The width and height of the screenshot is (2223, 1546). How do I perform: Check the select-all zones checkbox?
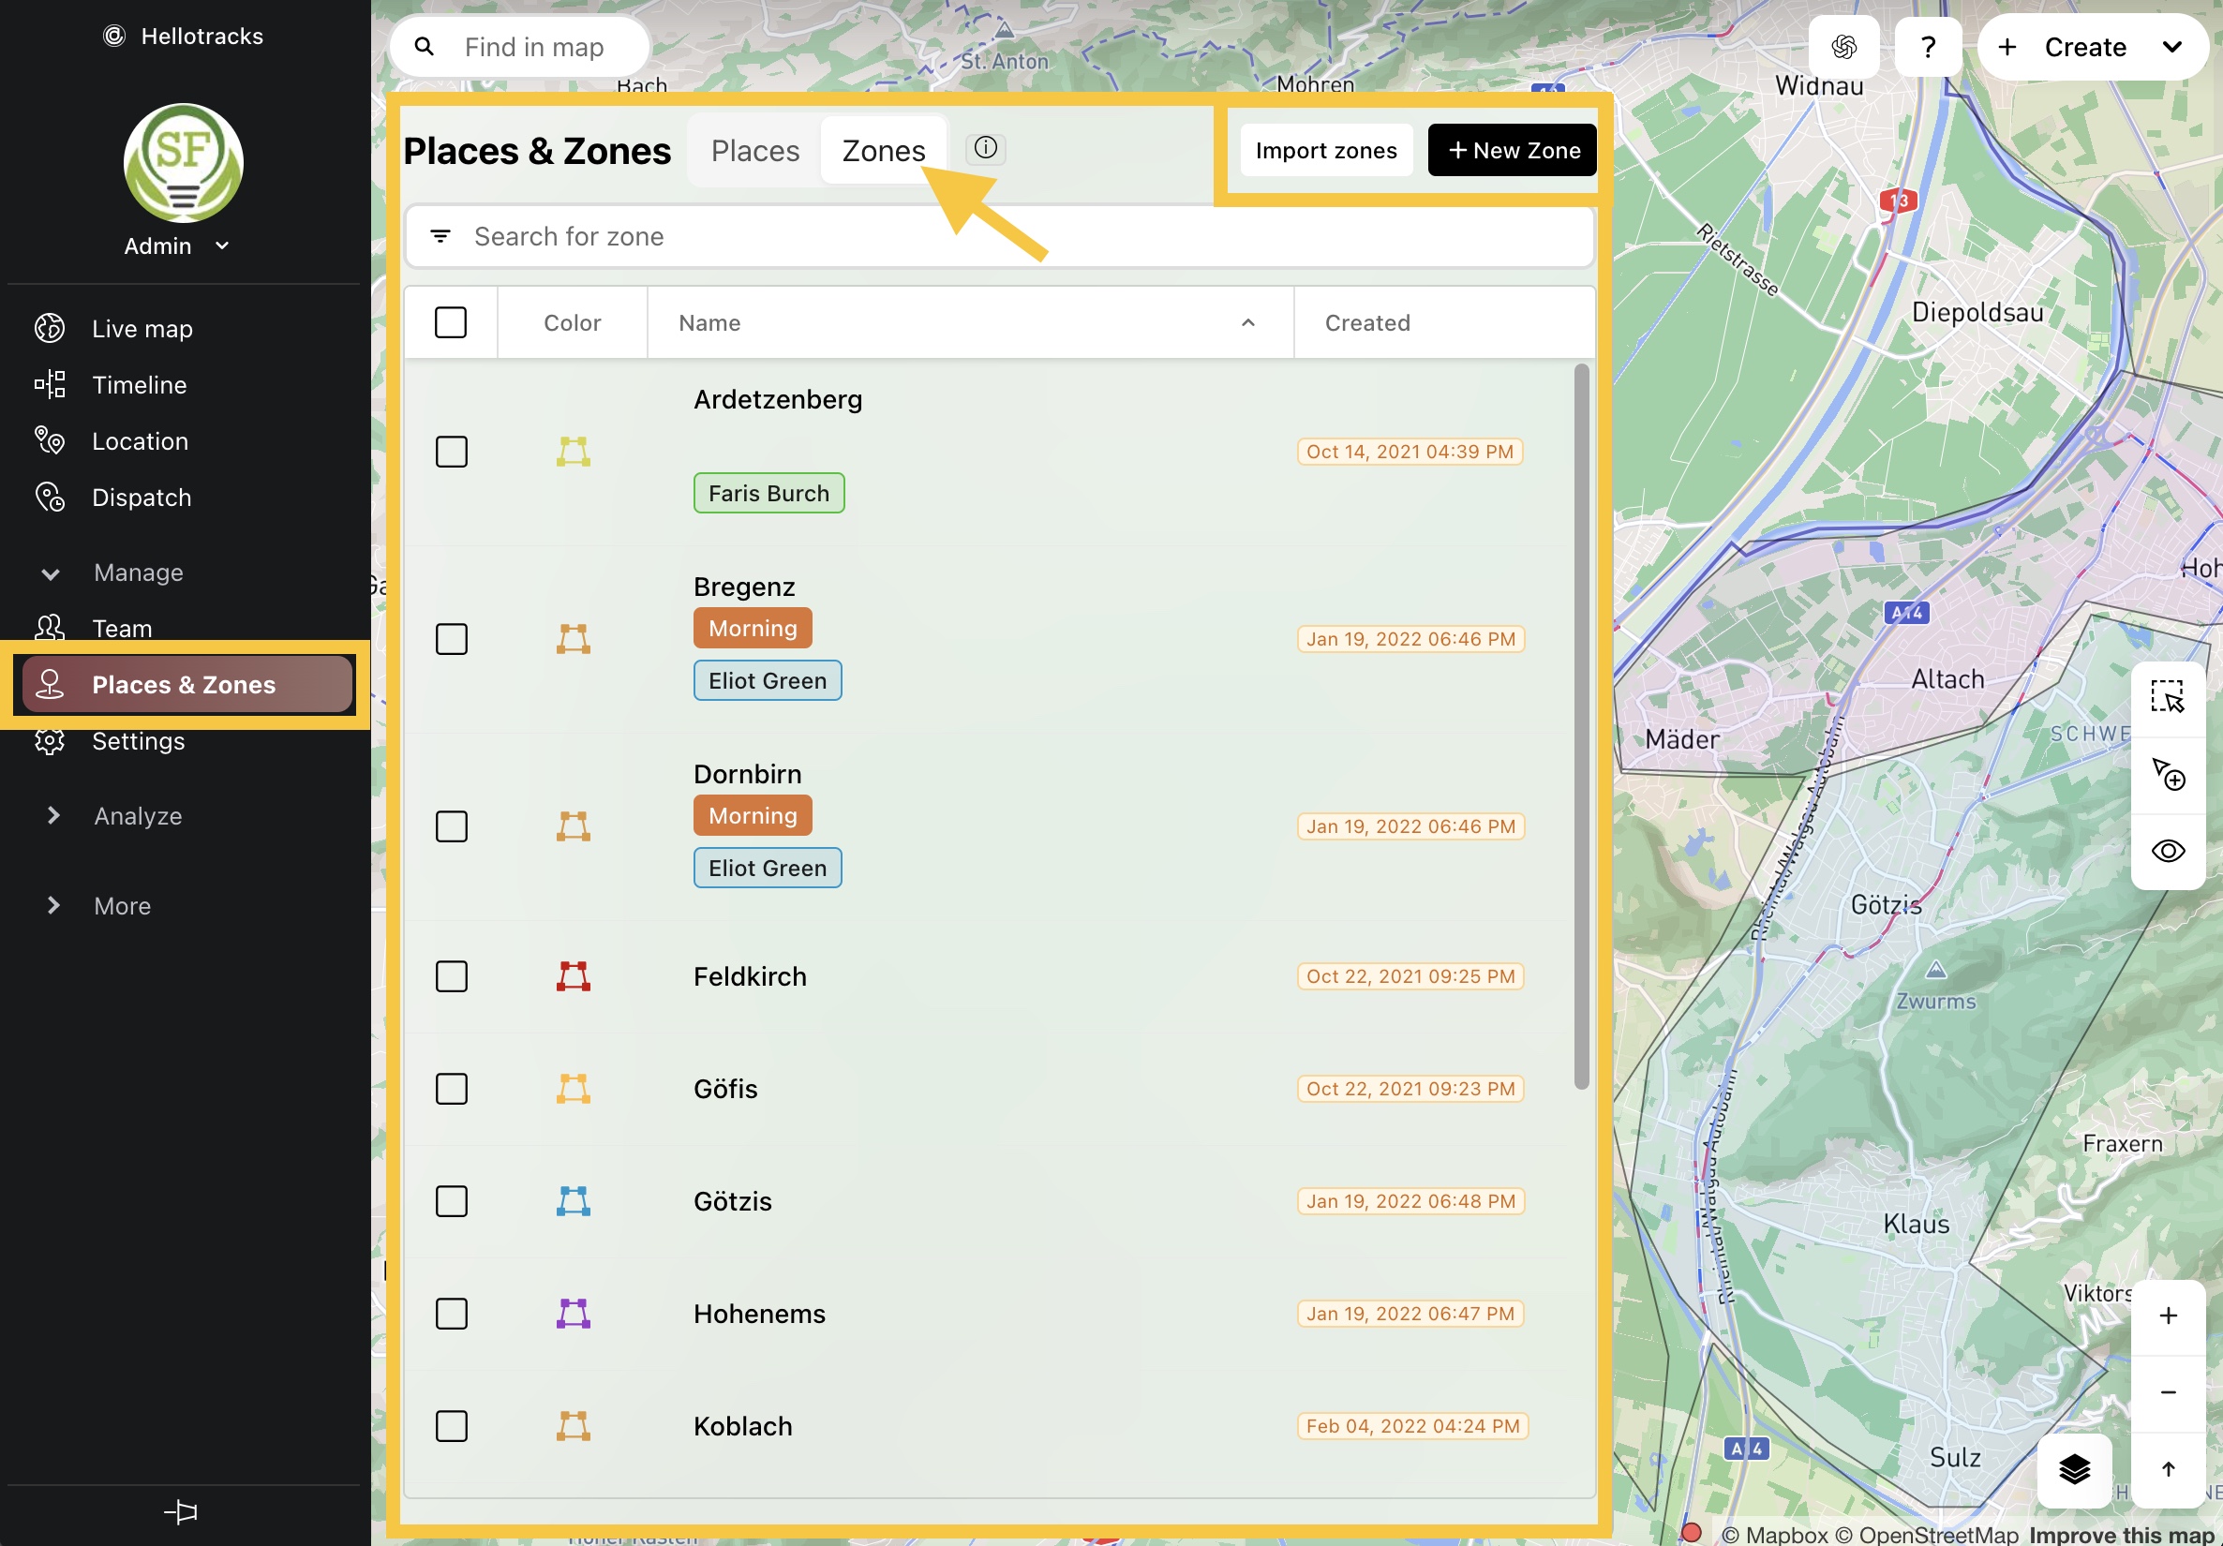point(451,322)
